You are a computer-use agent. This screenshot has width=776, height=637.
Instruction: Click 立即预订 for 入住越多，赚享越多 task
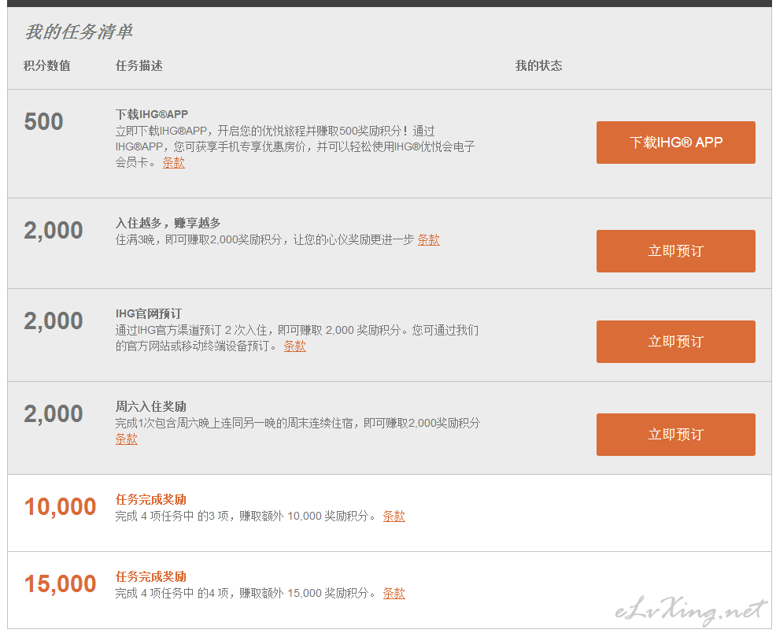click(675, 251)
